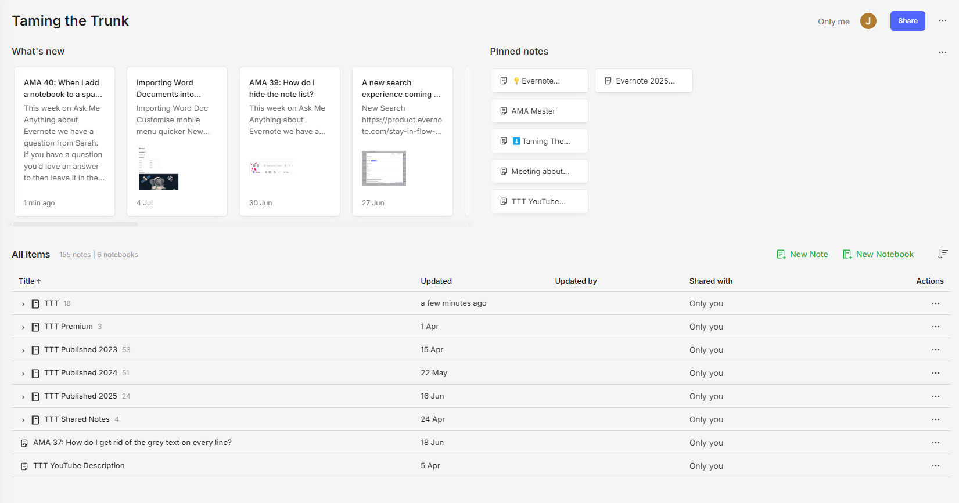Open the Importing Word Documents card
The width and height of the screenshot is (959, 503).
(177, 142)
